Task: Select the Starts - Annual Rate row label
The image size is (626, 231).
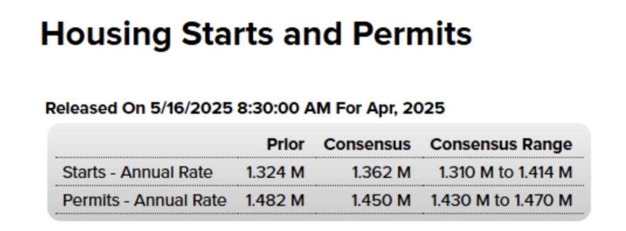Action: coord(138,172)
